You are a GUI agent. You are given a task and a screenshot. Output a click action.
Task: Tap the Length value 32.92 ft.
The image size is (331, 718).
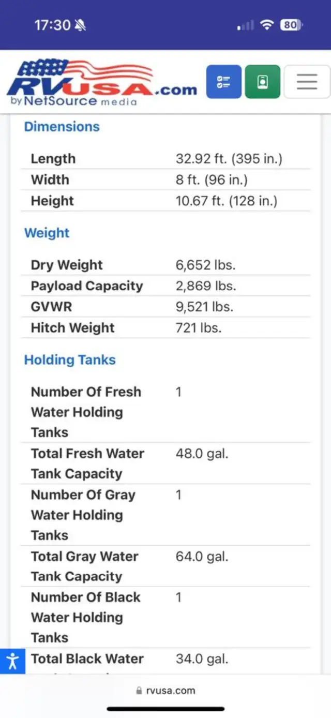229,159
